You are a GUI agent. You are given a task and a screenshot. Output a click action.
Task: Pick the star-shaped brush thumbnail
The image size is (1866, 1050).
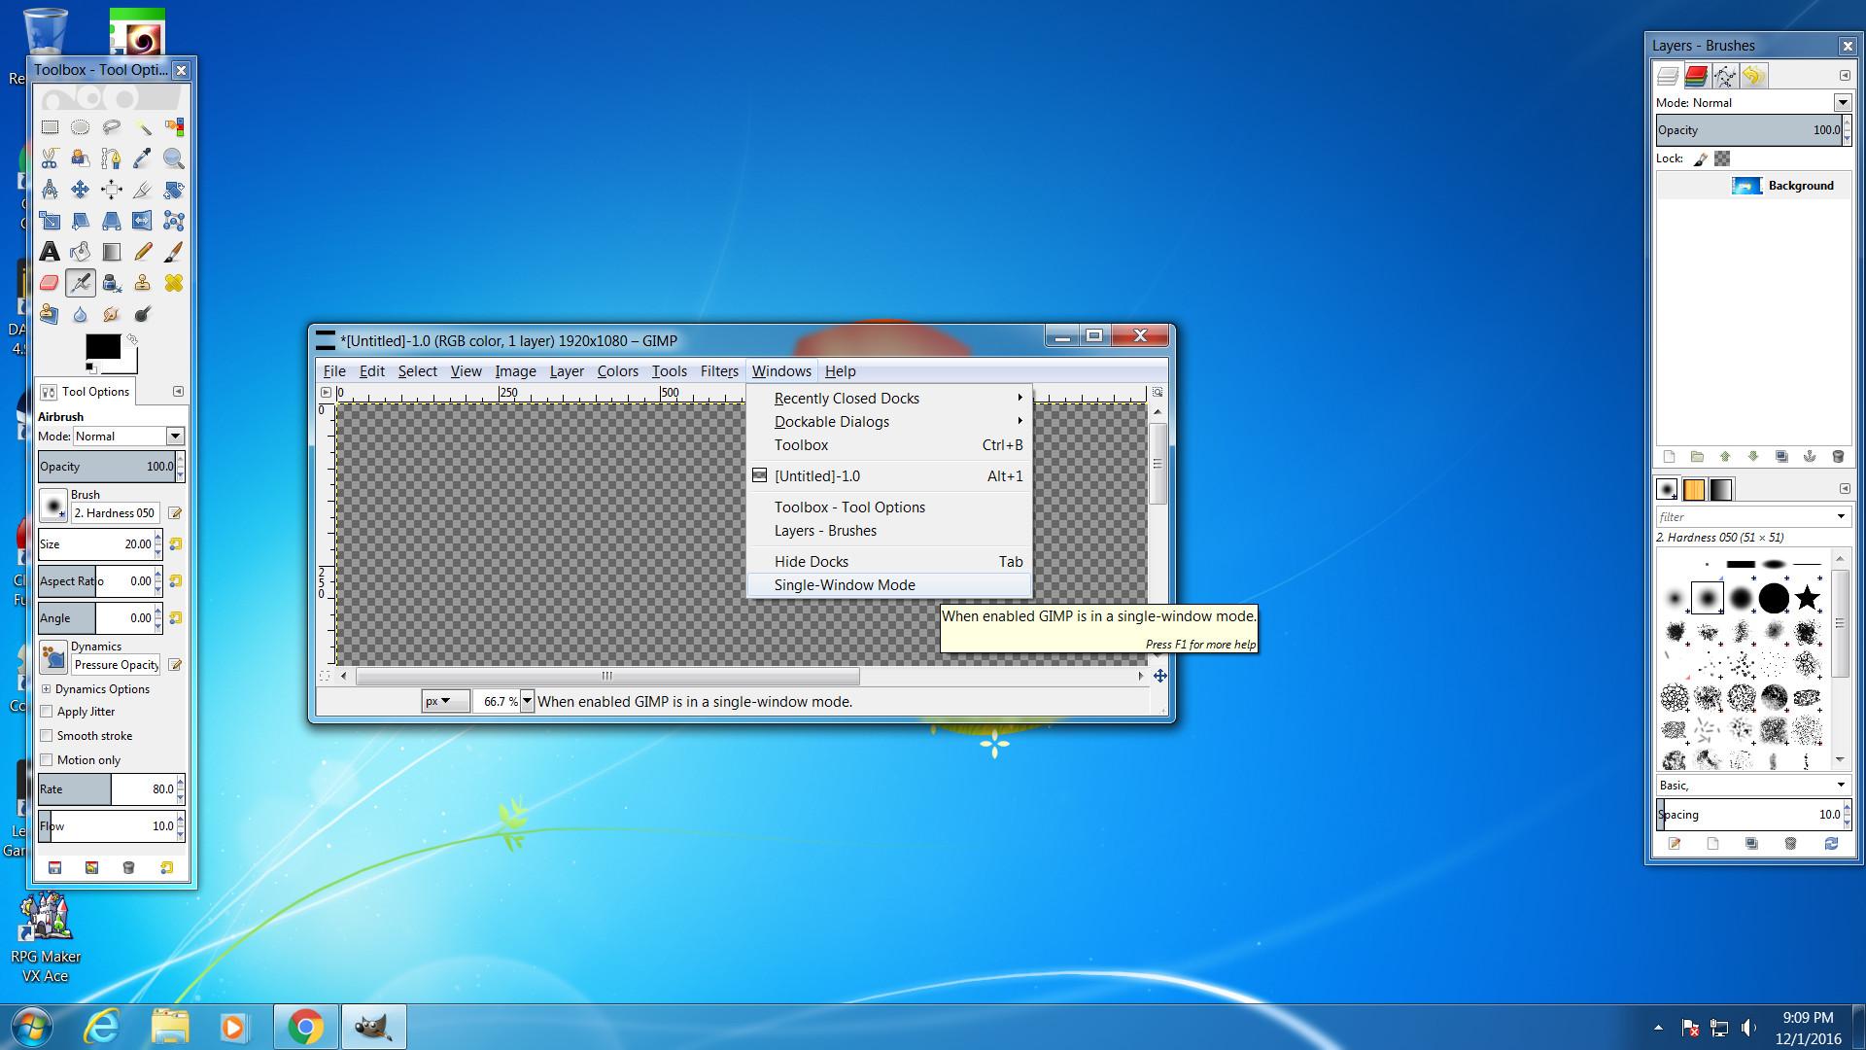click(x=1807, y=598)
